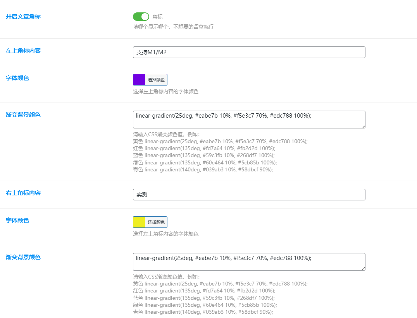Click the purple font color swatch

tap(139, 80)
